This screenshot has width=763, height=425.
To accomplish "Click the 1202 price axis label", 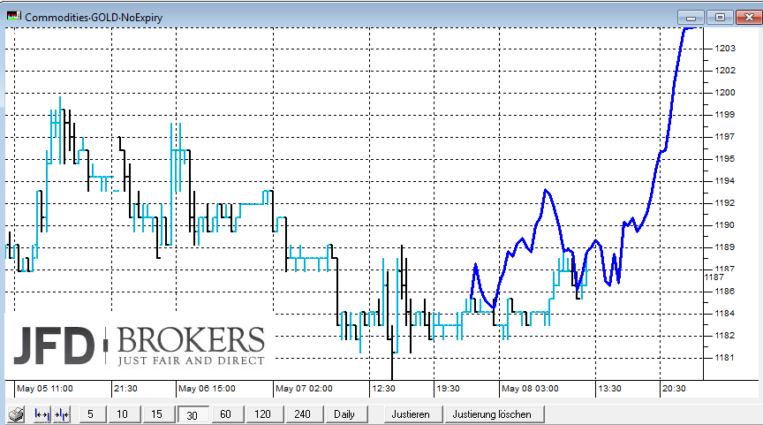I will (725, 70).
